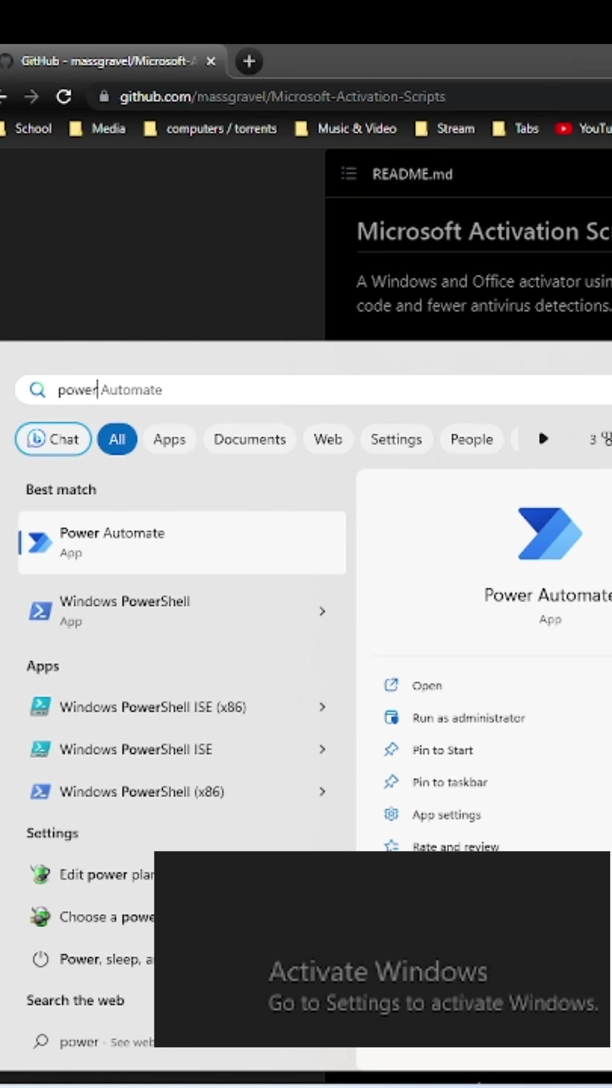Click the Microsoft Activation Scripts heading
612x1088 pixels.
[x=484, y=231]
